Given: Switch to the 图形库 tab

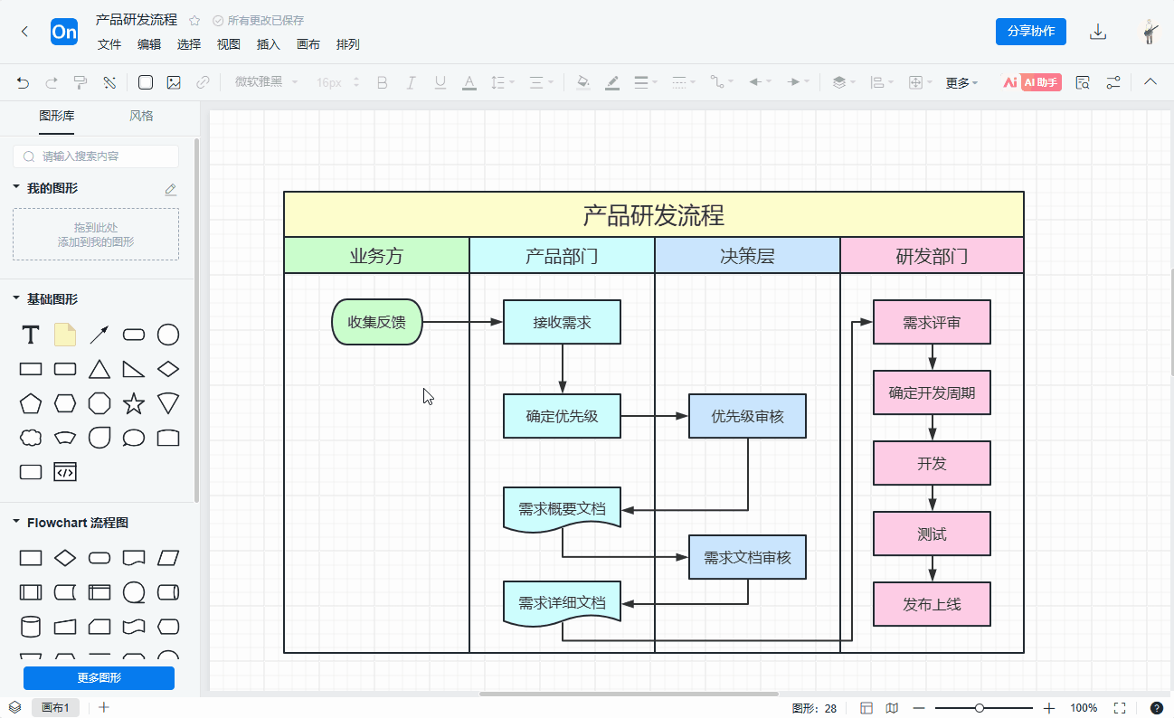Looking at the screenshot, I should [x=57, y=116].
